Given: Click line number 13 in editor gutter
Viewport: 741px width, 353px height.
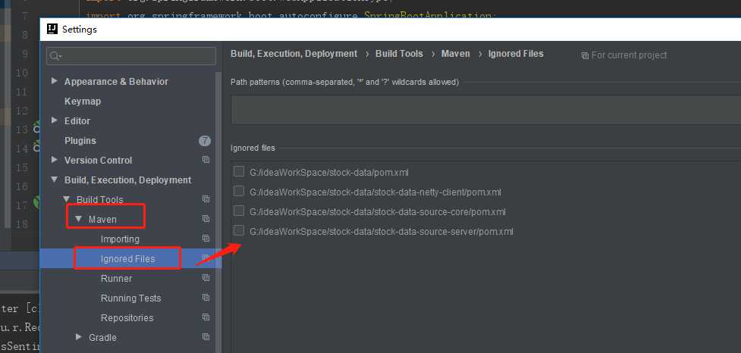Looking at the screenshot, I should (22, 130).
